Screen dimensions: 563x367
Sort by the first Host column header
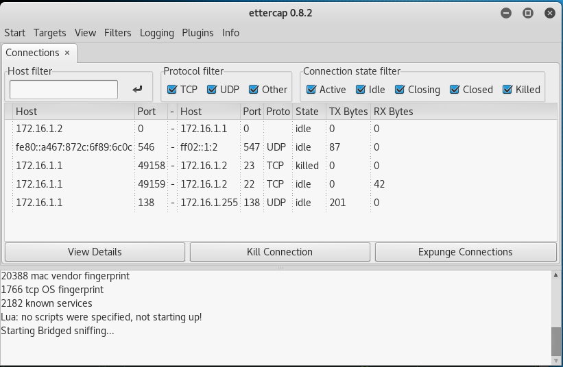click(x=73, y=112)
